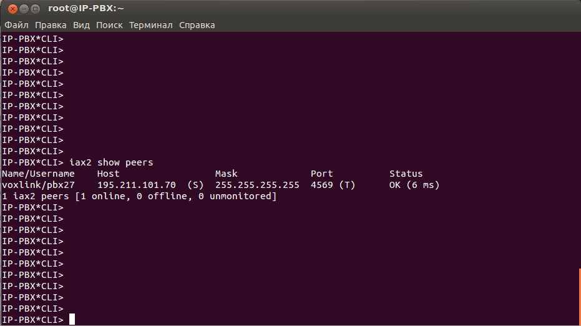Screen dimensions: 581x326
Task: Click the 'OK (6 ms)' status text
Action: click(x=414, y=185)
